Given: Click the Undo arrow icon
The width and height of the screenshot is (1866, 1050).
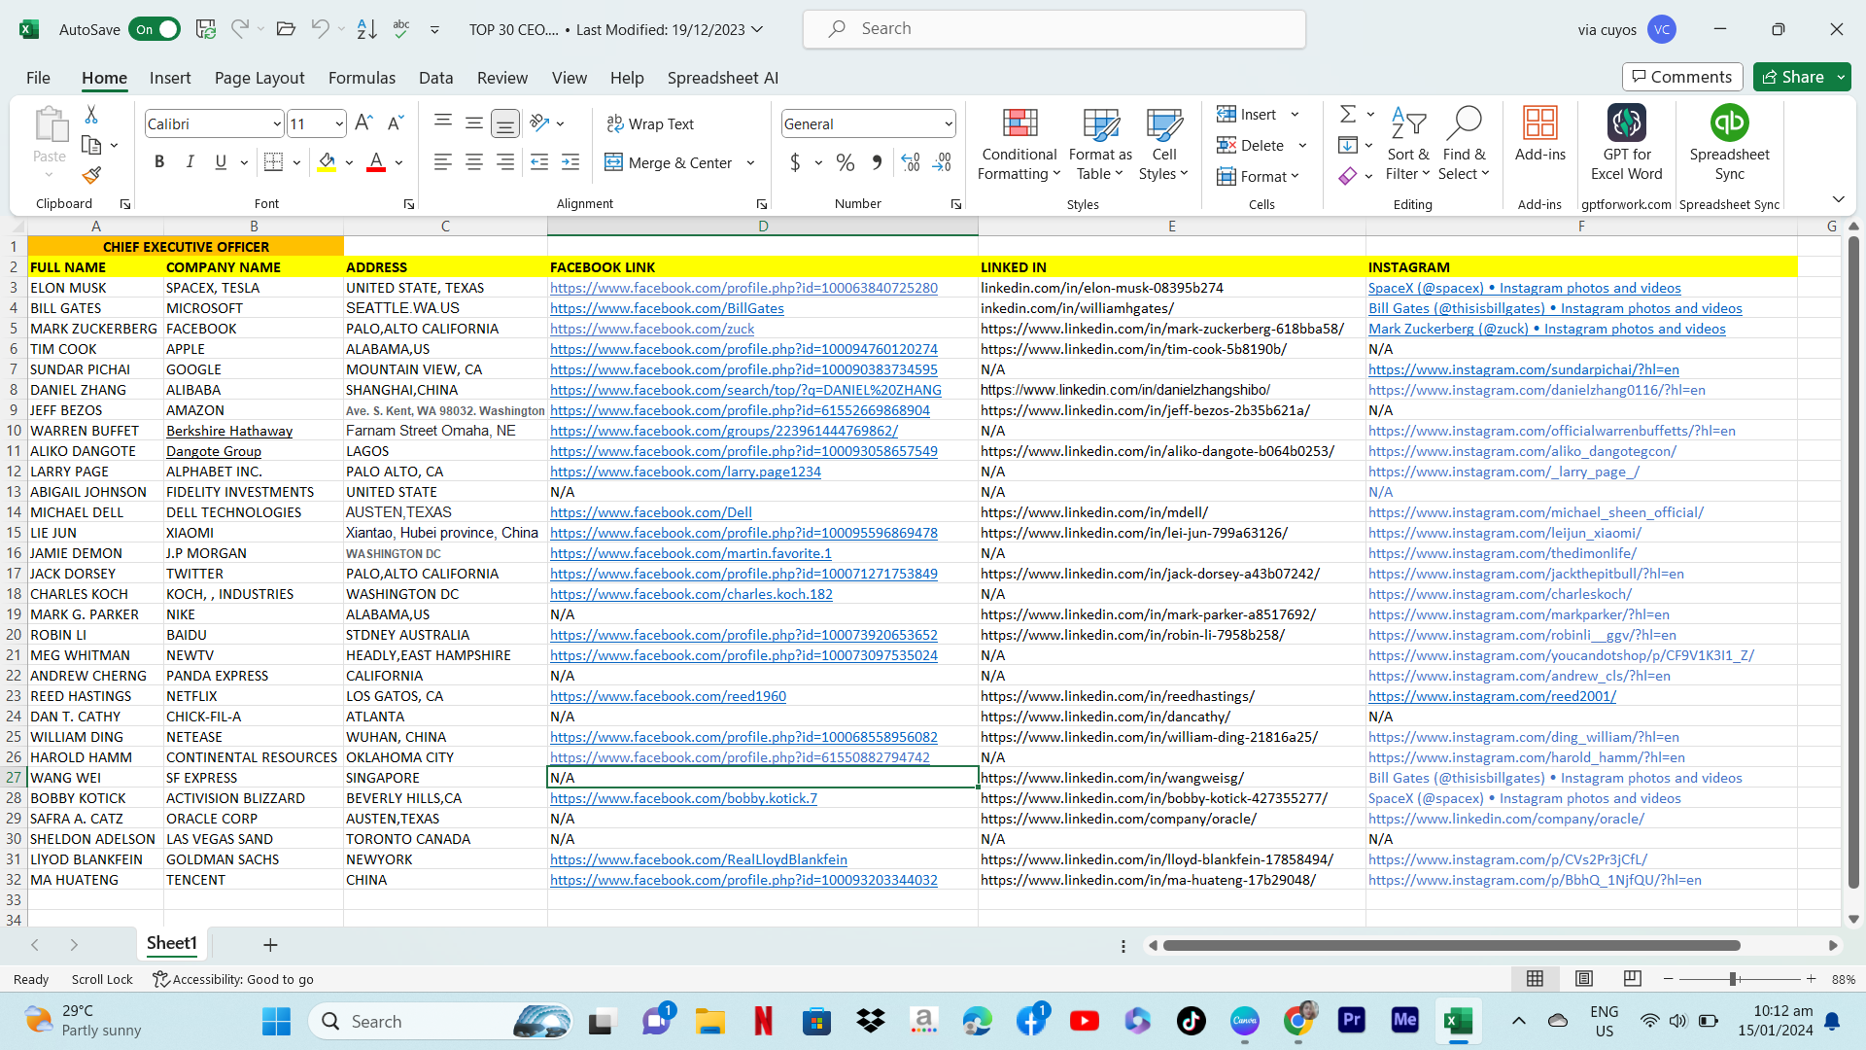Looking at the screenshot, I should click(x=320, y=29).
